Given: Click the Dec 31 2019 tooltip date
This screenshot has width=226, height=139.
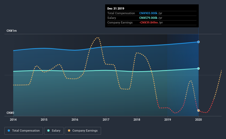Looking at the screenshot, I should (116, 8).
